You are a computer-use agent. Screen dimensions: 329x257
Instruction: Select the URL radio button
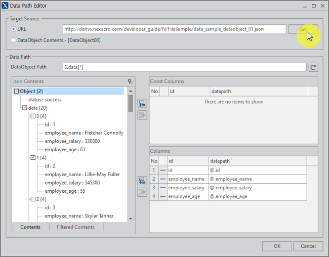point(14,29)
